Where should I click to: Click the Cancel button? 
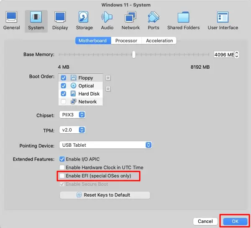205,221
